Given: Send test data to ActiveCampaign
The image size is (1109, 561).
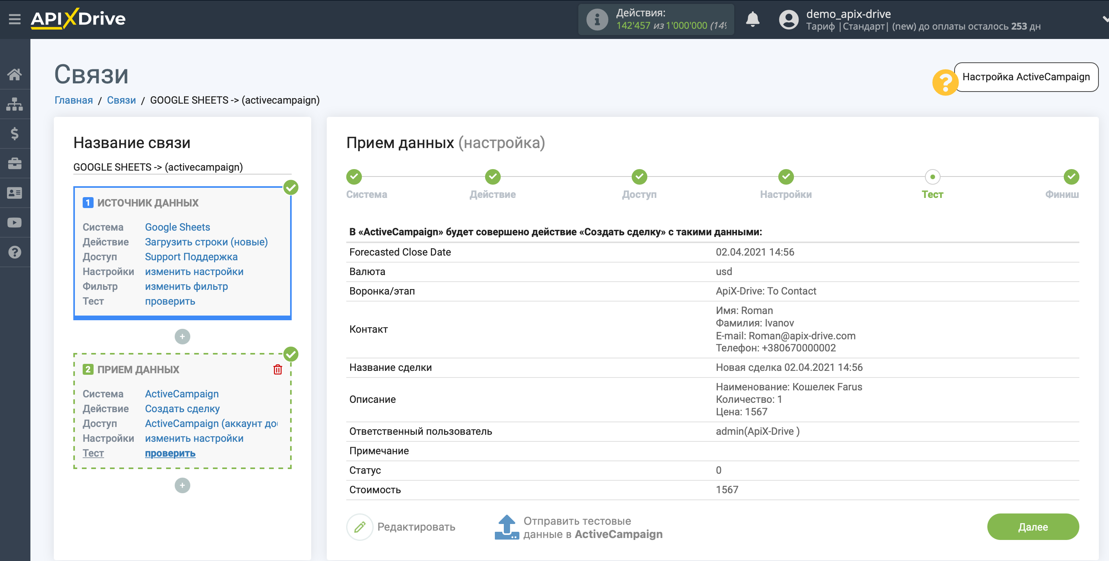Looking at the screenshot, I should pos(579,528).
